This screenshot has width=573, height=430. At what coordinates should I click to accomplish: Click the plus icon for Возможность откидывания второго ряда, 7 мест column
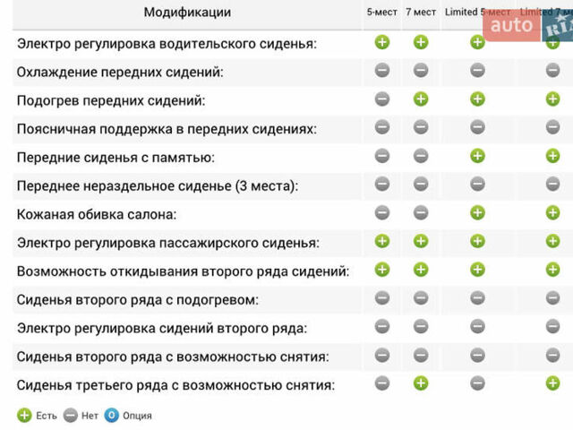tap(421, 270)
